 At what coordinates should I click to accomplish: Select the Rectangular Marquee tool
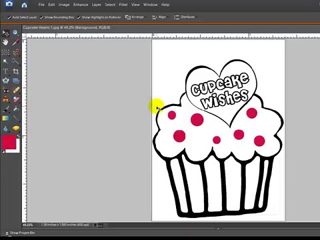(5, 53)
